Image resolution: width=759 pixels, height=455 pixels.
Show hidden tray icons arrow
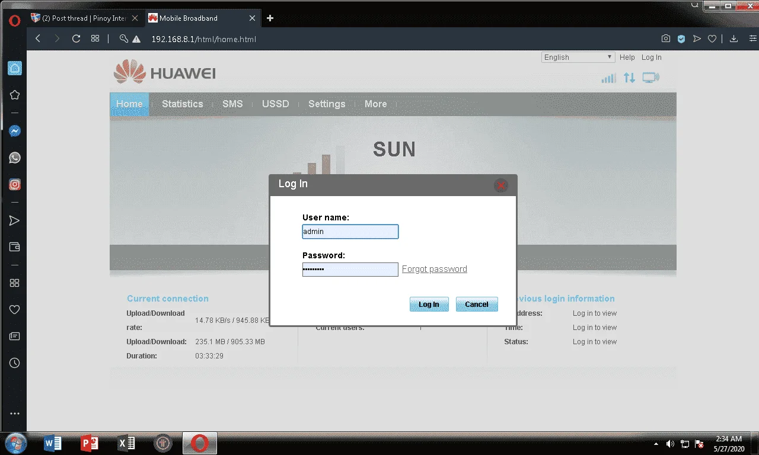(656, 444)
